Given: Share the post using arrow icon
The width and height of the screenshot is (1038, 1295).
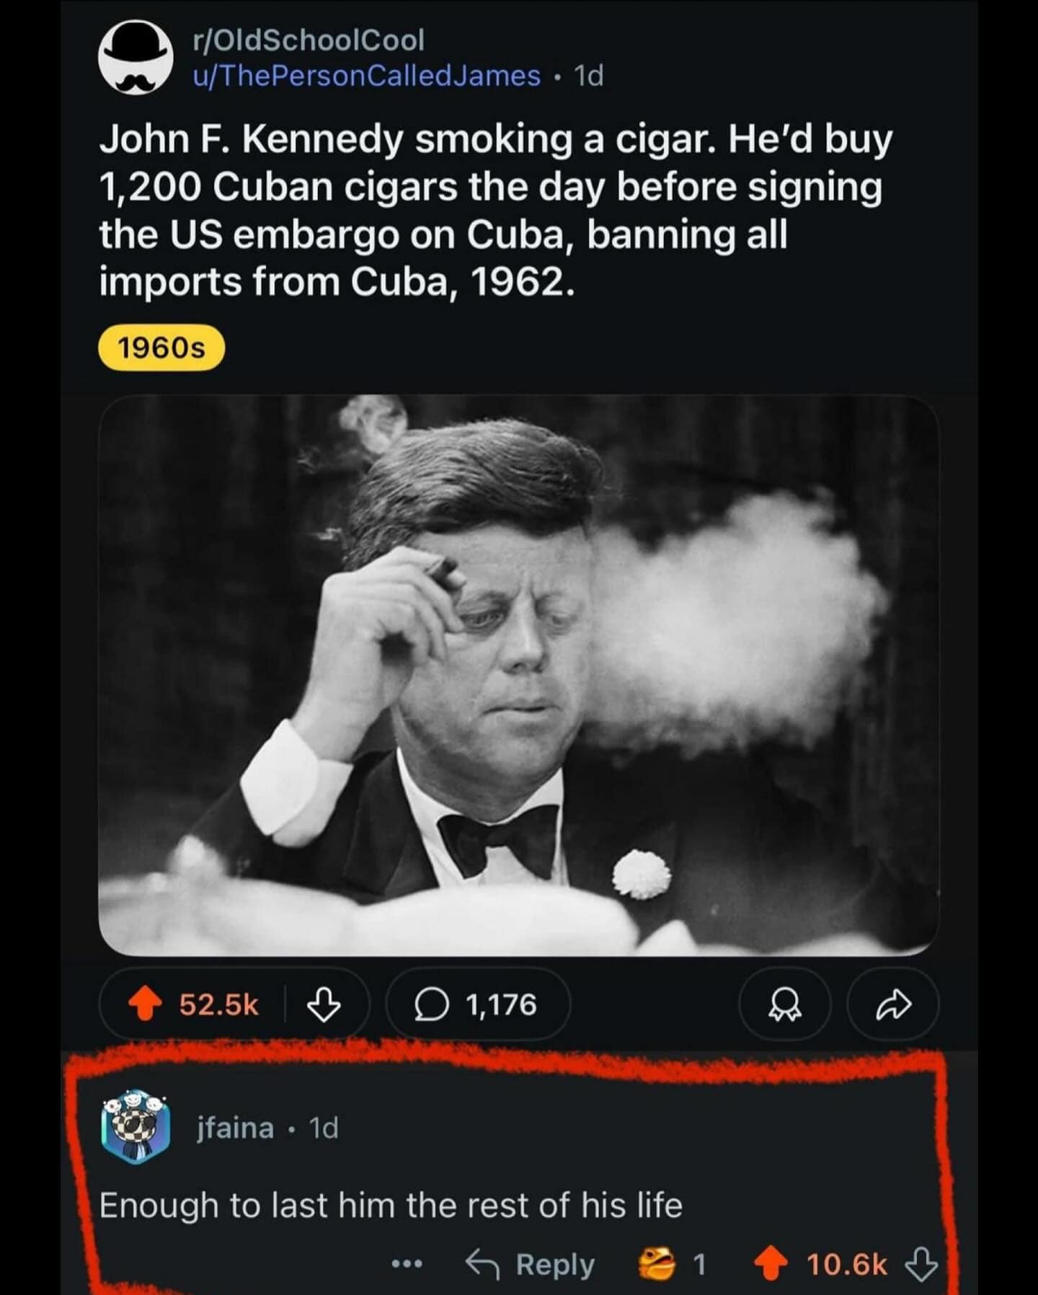Looking at the screenshot, I should 893,1004.
